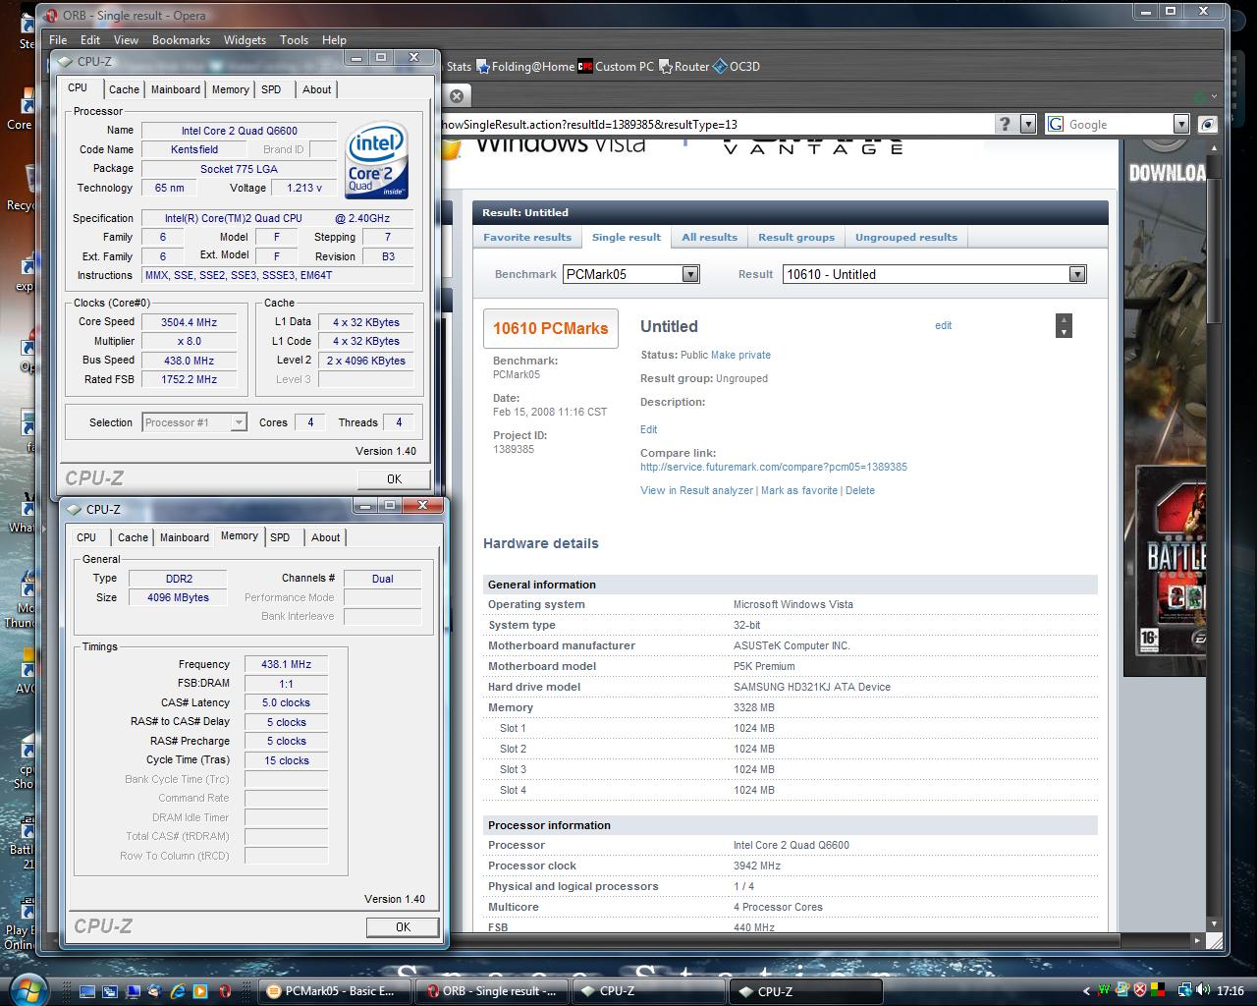The width and height of the screenshot is (1257, 1006).
Task: Click result order up/down arrows next to Untitled
Action: tap(1064, 326)
